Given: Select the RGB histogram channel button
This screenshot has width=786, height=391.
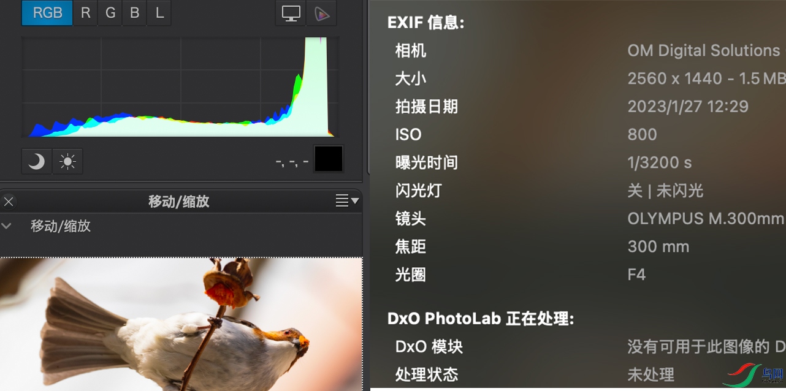Looking at the screenshot, I should 47,13.
